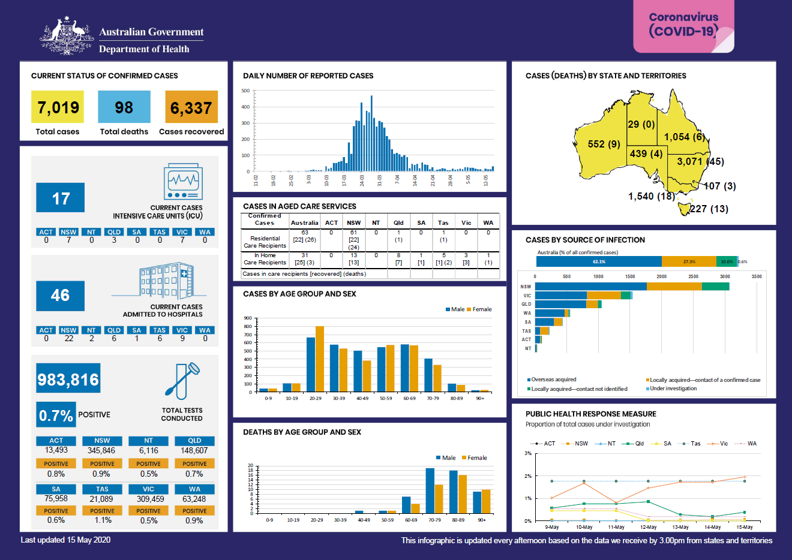Viewport: 792px width, 560px height.
Task: Click the map label 3,071 (45) for NSW
Action: pos(700,161)
